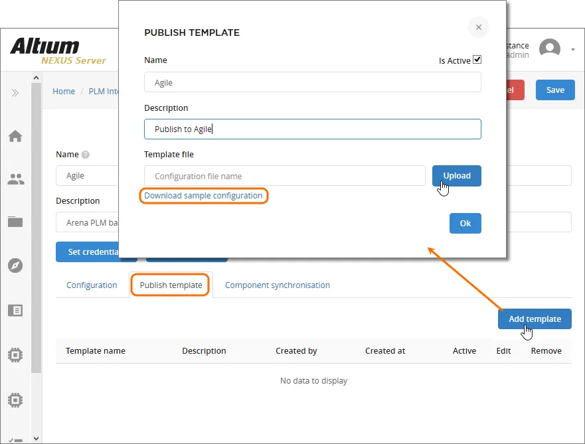Click the Description column header

pos(204,351)
